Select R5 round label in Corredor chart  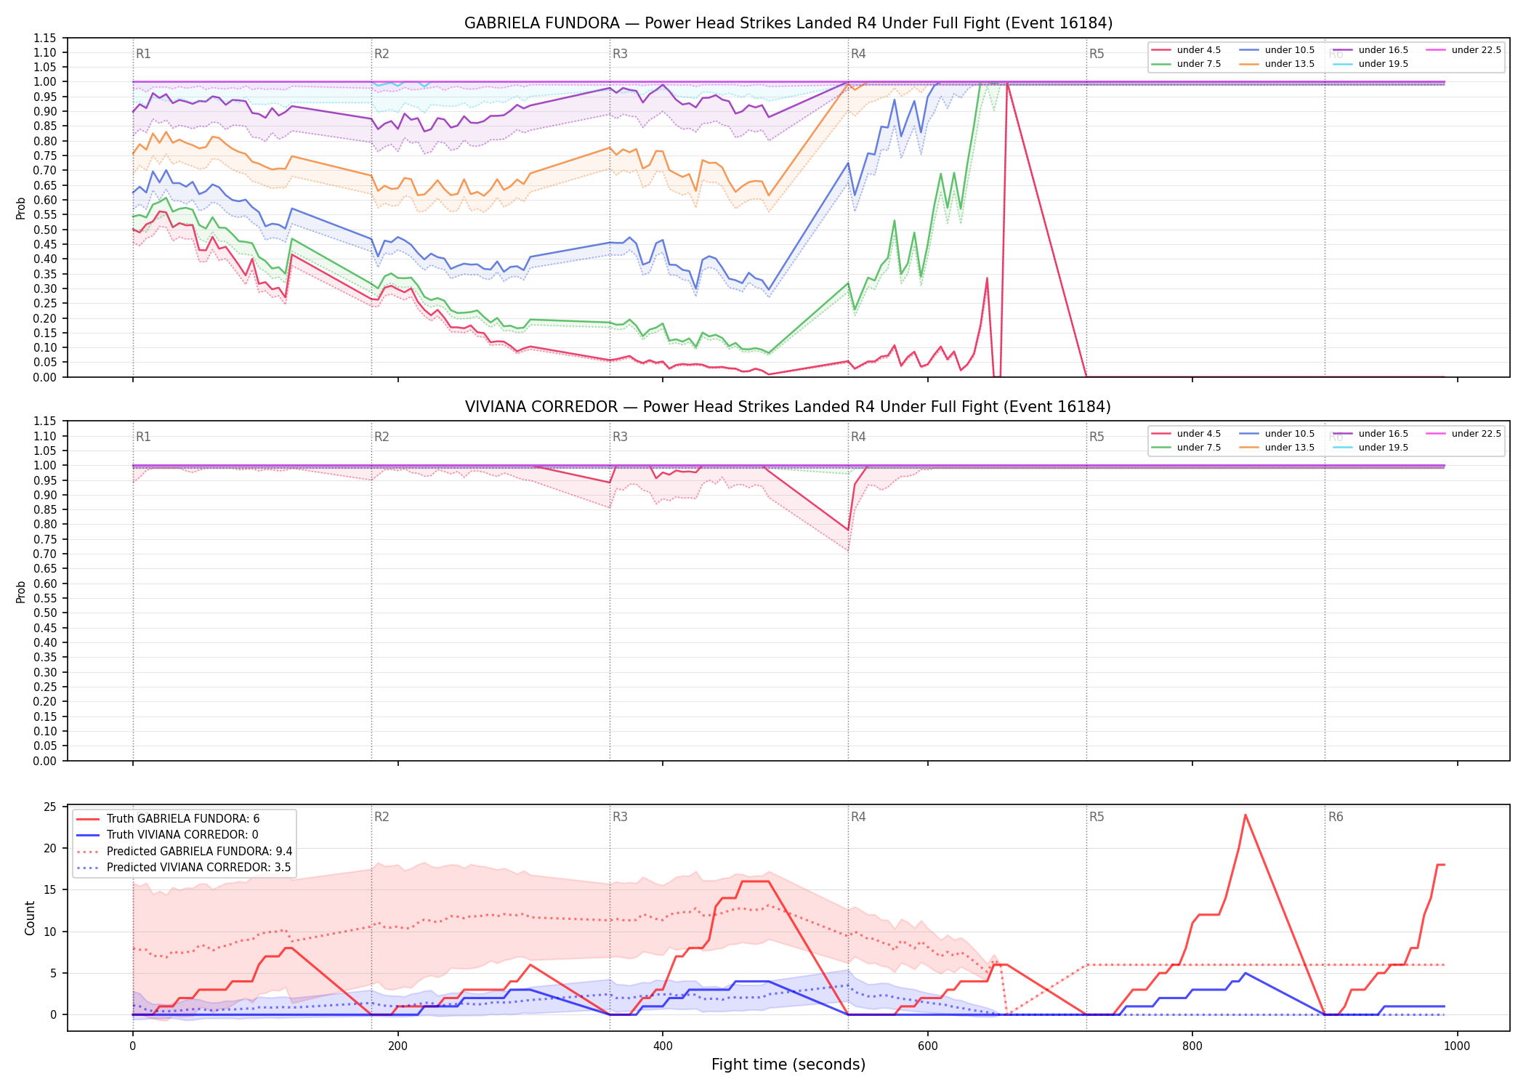1097,437
